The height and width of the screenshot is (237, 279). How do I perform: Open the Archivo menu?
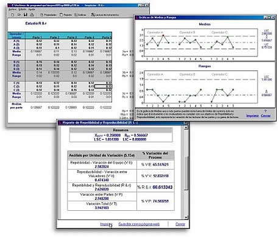12,9
